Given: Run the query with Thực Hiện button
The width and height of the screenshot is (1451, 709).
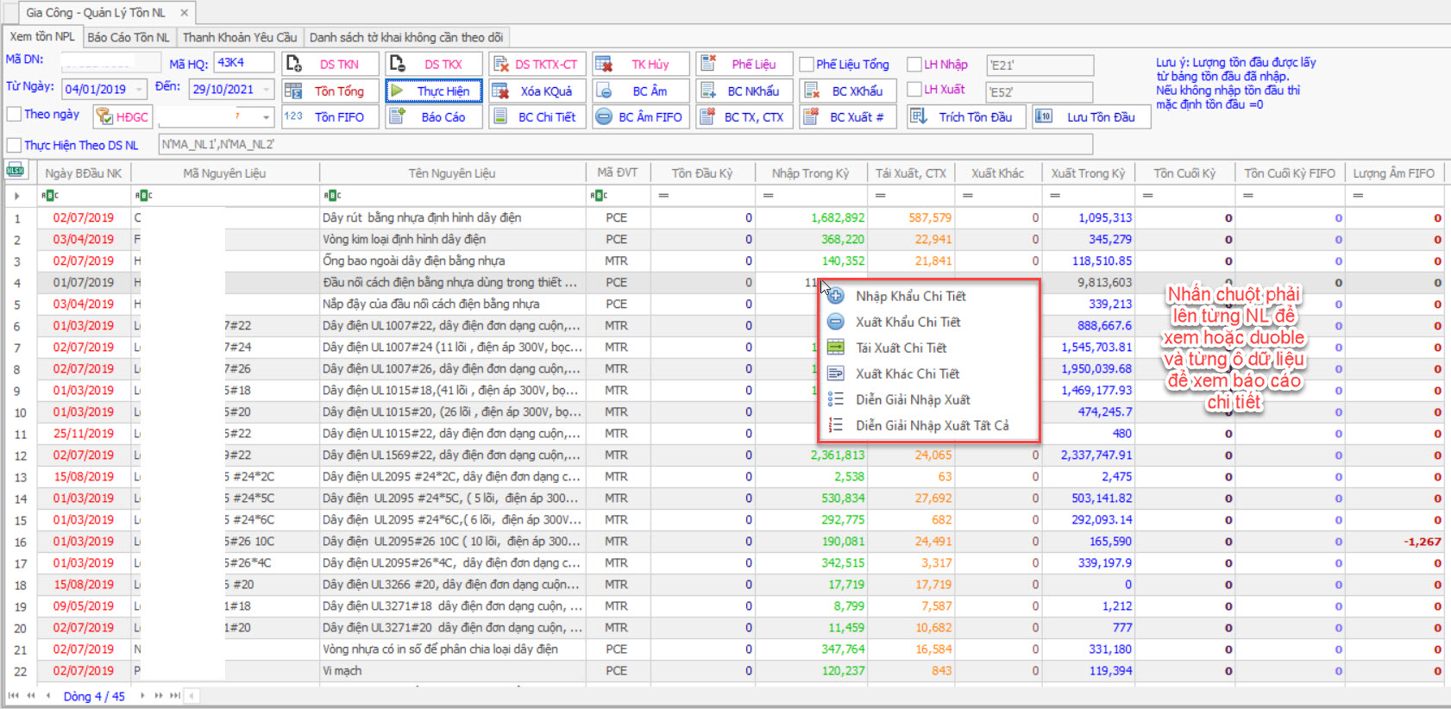Looking at the screenshot, I should tap(434, 91).
